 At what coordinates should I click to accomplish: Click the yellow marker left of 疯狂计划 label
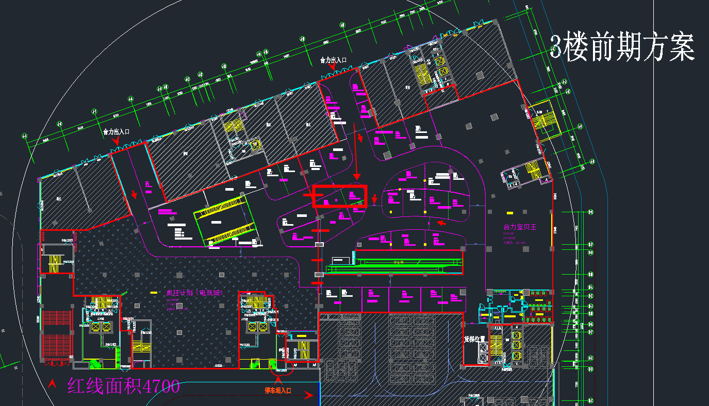click(153, 293)
